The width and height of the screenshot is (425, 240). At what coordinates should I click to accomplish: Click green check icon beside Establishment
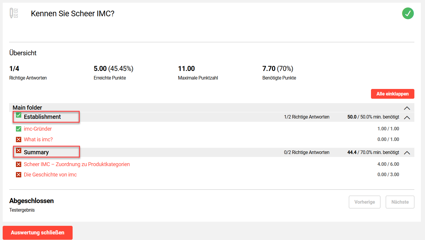pos(19,115)
